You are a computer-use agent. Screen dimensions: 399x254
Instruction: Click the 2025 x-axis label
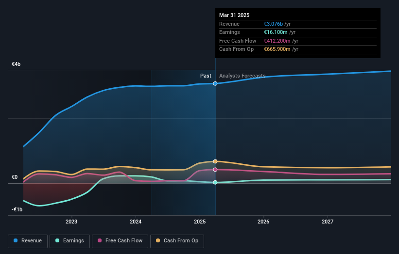200,222
